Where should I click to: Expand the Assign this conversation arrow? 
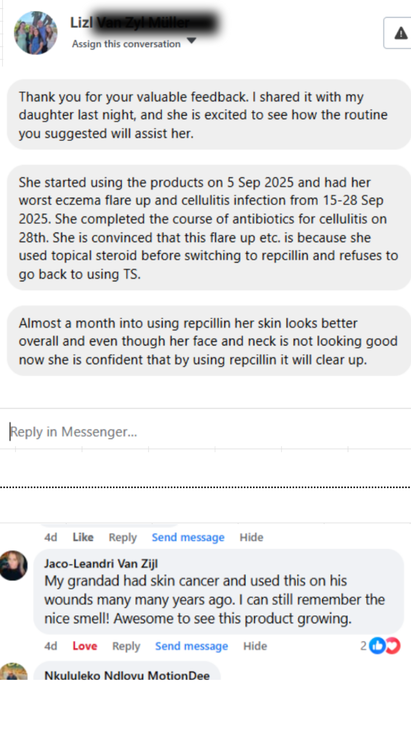click(x=191, y=40)
